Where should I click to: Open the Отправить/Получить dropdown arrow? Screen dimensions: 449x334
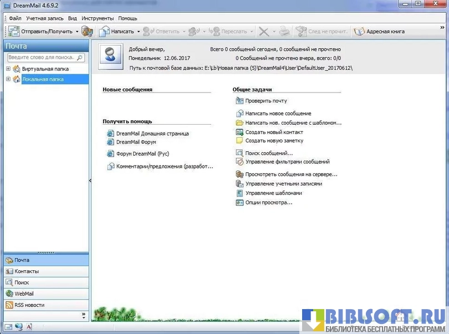[77, 32]
